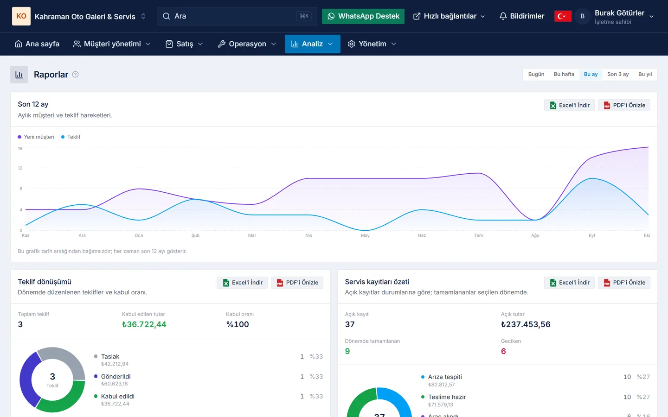Click the KO company logo badge
668x417 pixels.
click(21, 16)
